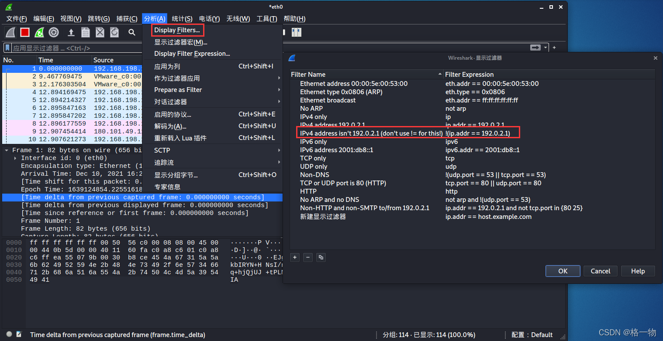This screenshot has width=663, height=341.
Task: Sort packets by the Time column
Action: click(x=64, y=60)
